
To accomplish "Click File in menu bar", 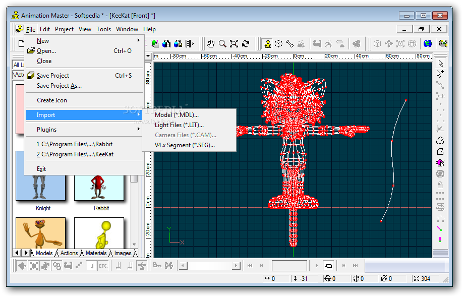I will click(31, 29).
